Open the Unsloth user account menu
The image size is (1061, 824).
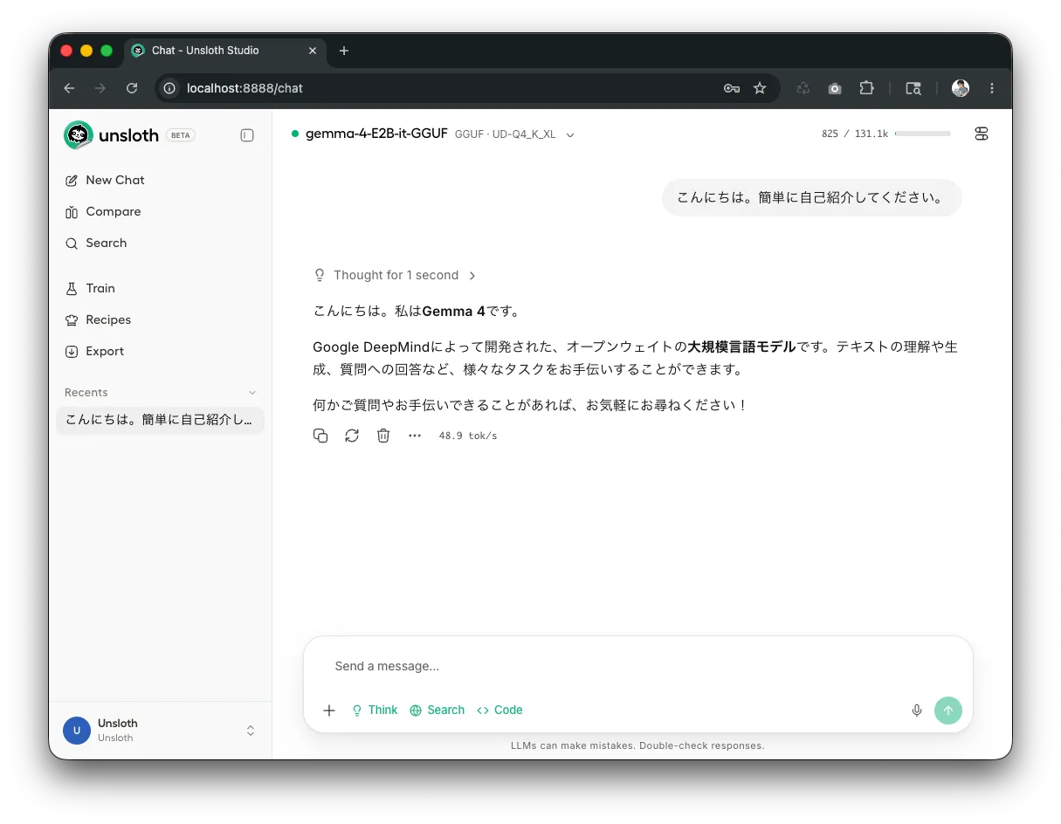tap(160, 731)
